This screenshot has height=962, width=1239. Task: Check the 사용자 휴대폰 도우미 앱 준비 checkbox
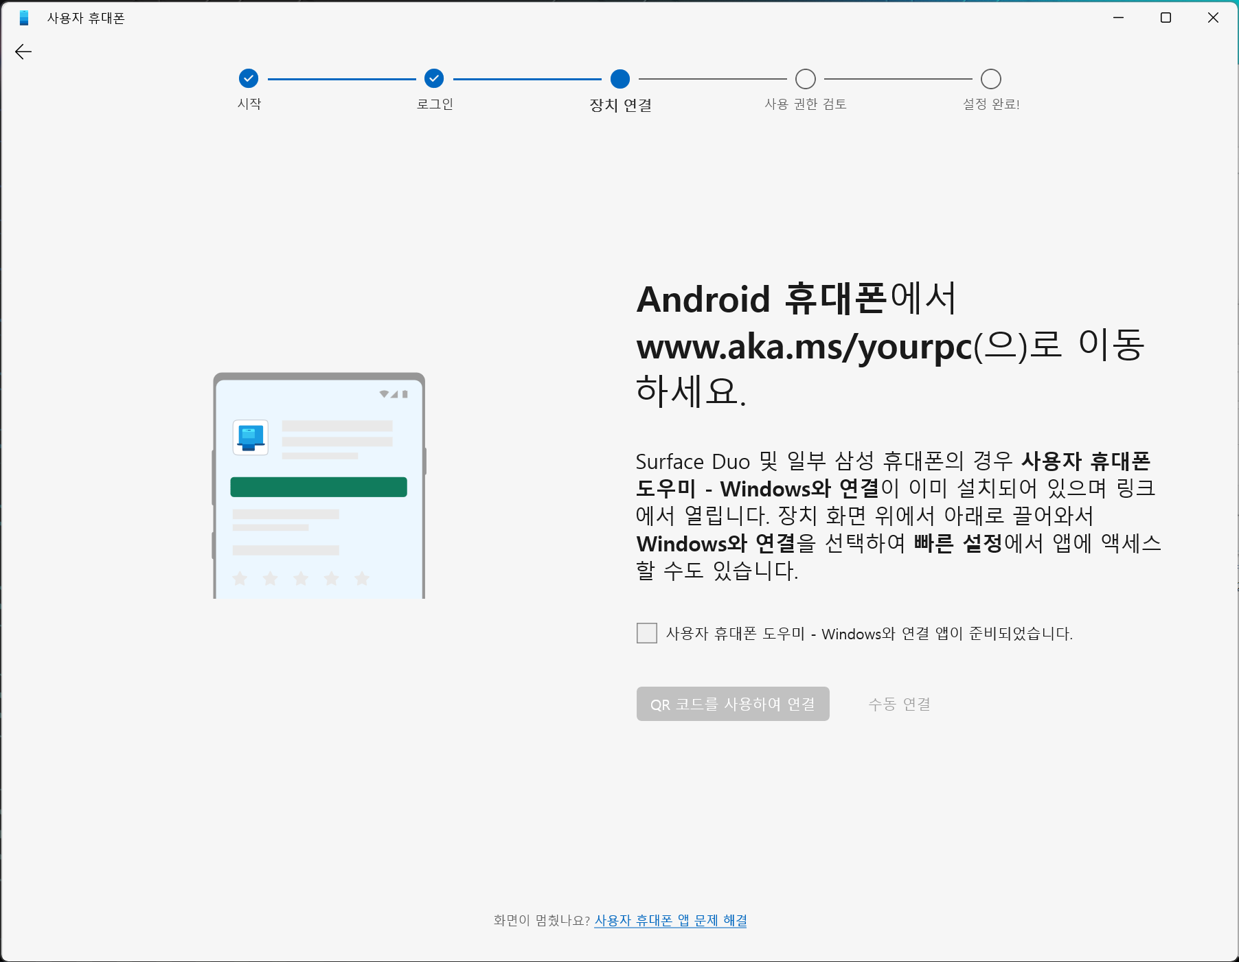click(647, 633)
